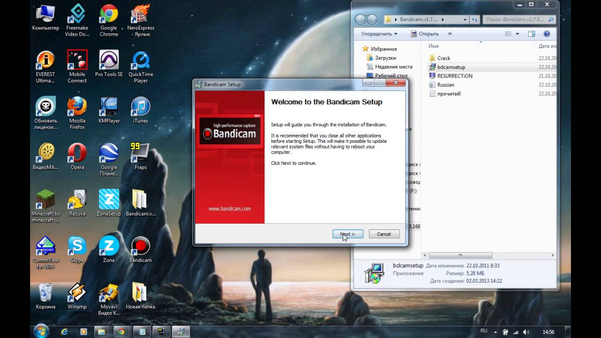Open the Windows Start menu

42,331
